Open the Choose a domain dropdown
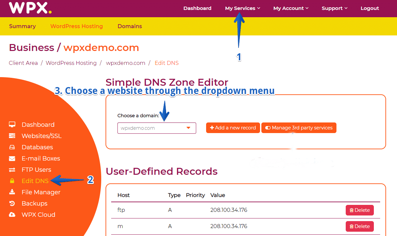Image resolution: width=397 pixels, height=236 pixels. tap(157, 128)
